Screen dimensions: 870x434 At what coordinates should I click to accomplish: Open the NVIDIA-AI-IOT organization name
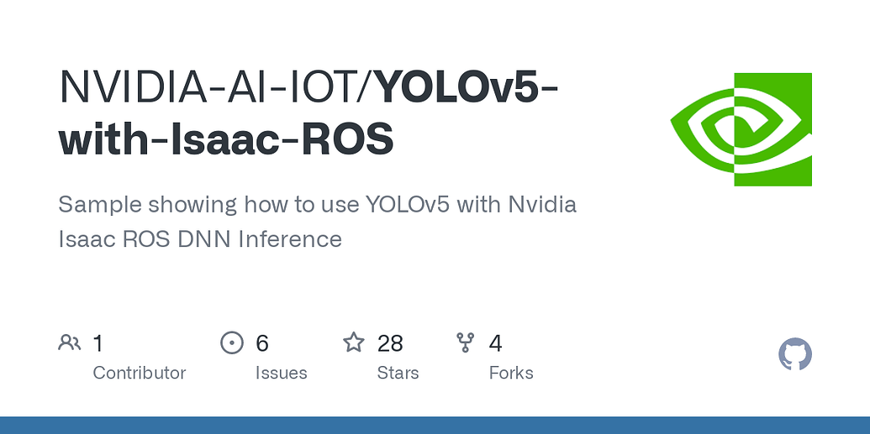click(x=212, y=87)
